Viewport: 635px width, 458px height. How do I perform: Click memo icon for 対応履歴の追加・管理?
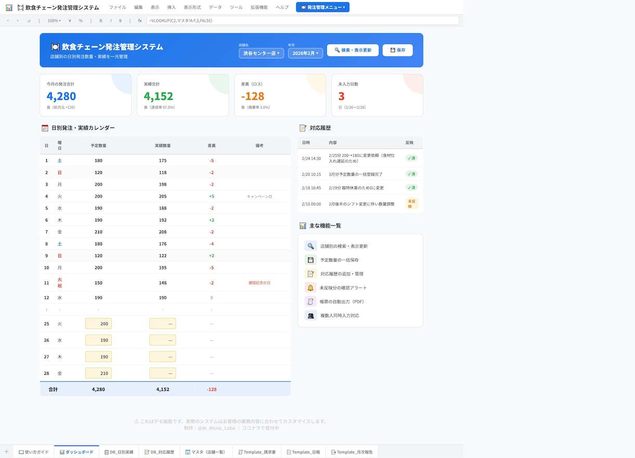[x=311, y=274]
